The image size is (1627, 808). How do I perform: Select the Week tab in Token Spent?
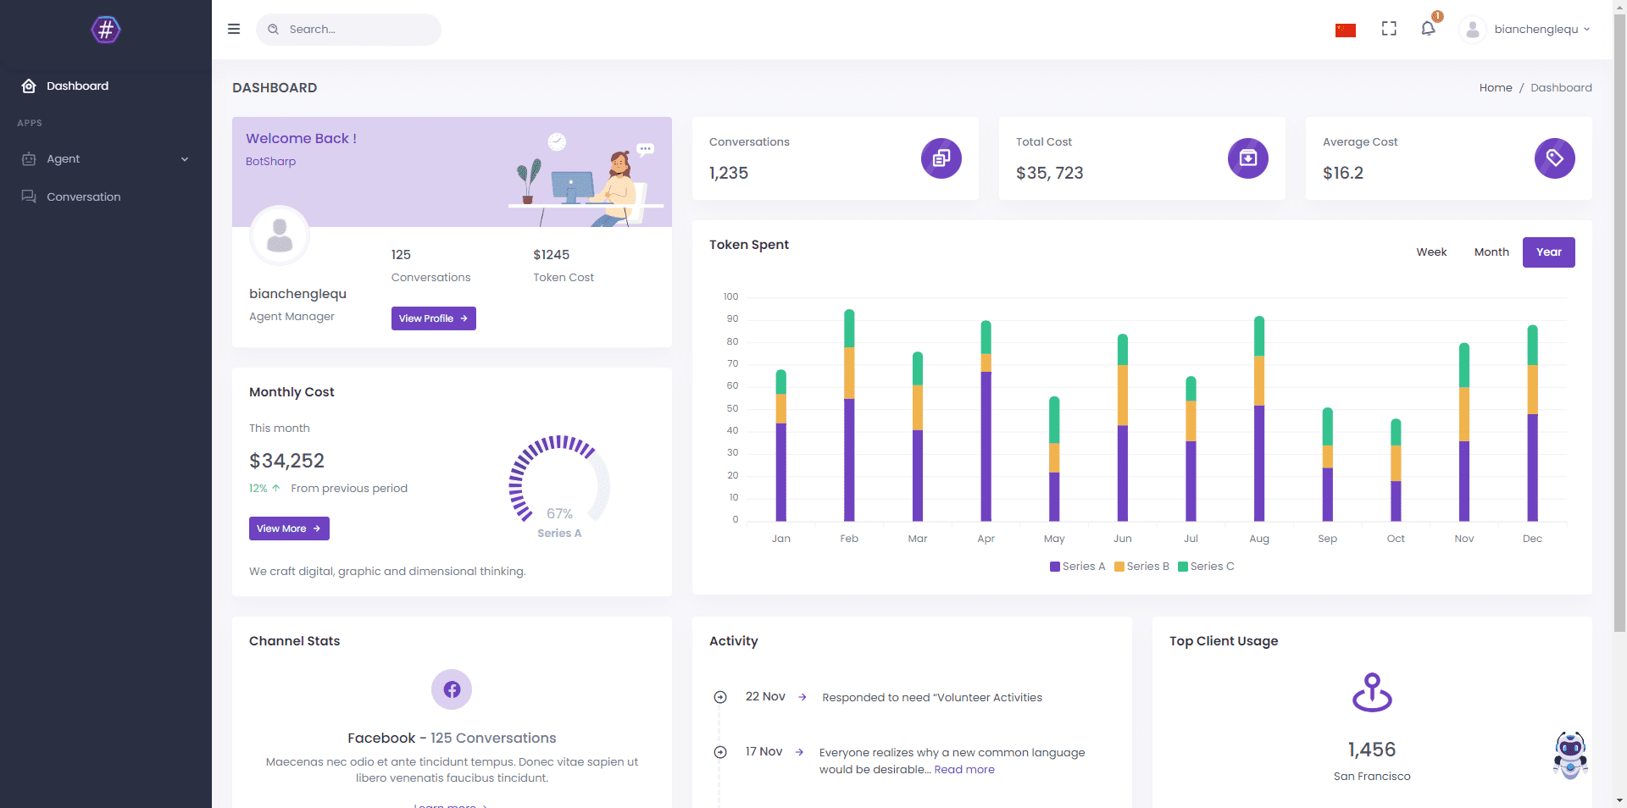[x=1431, y=252]
